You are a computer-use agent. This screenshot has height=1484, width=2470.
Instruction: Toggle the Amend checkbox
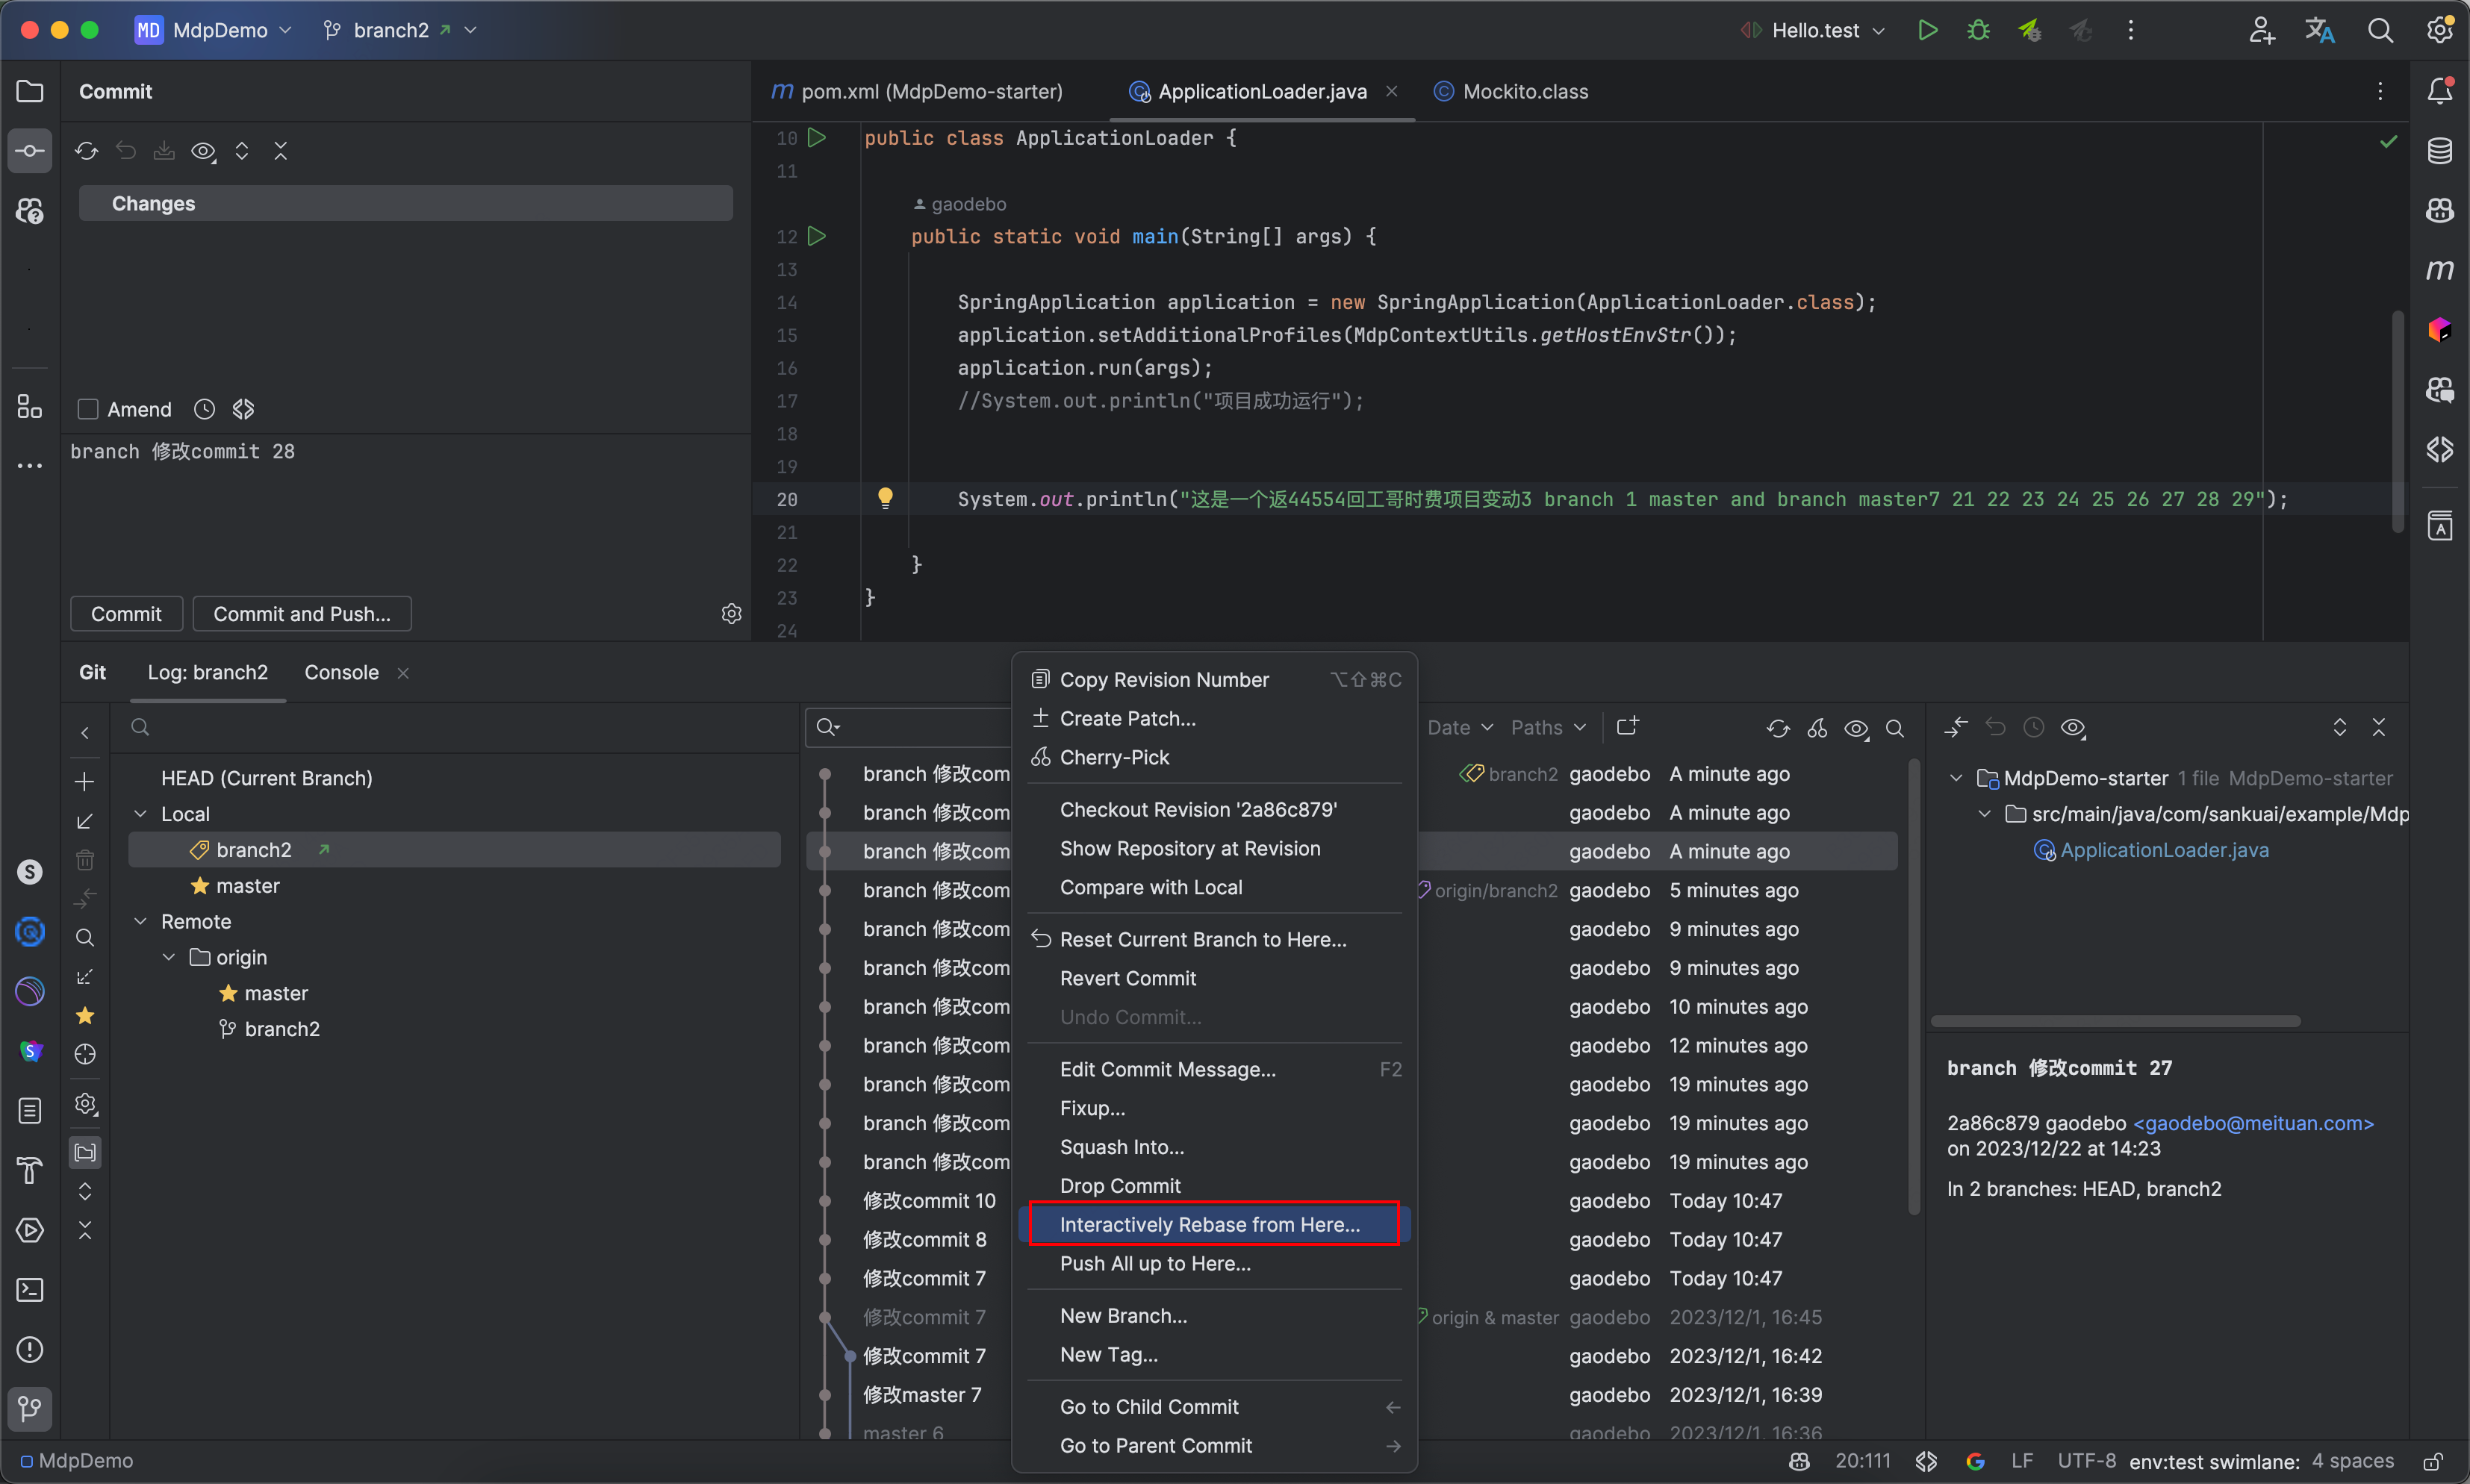88,409
